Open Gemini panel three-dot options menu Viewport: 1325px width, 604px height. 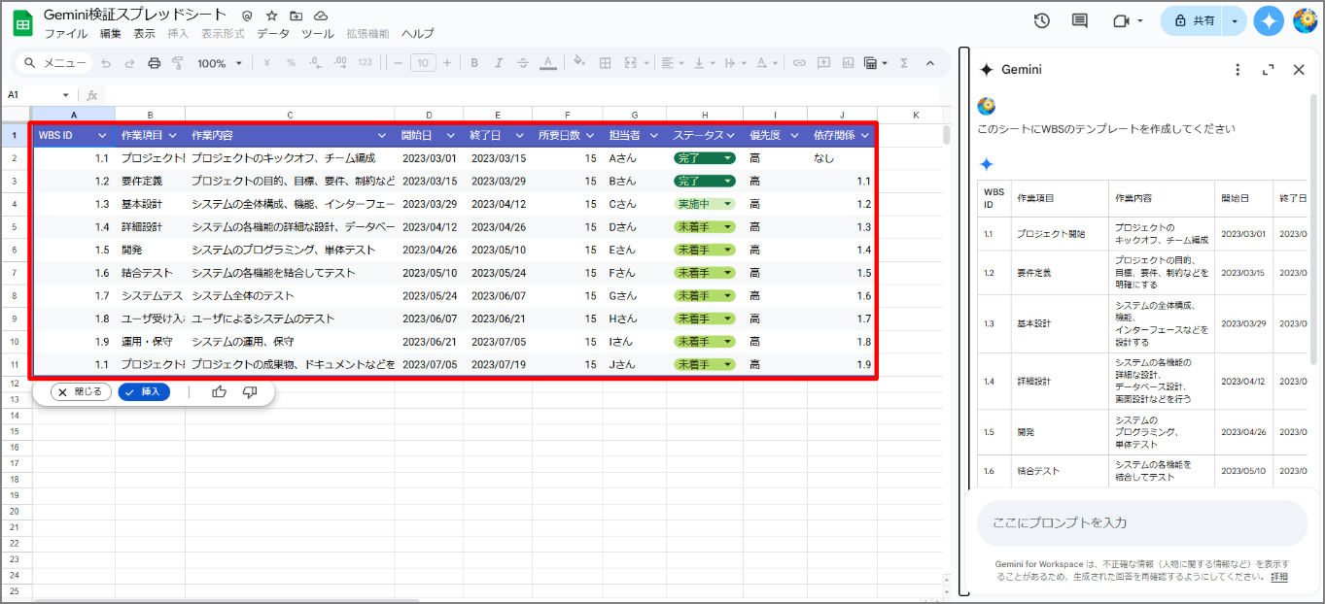tap(1237, 70)
